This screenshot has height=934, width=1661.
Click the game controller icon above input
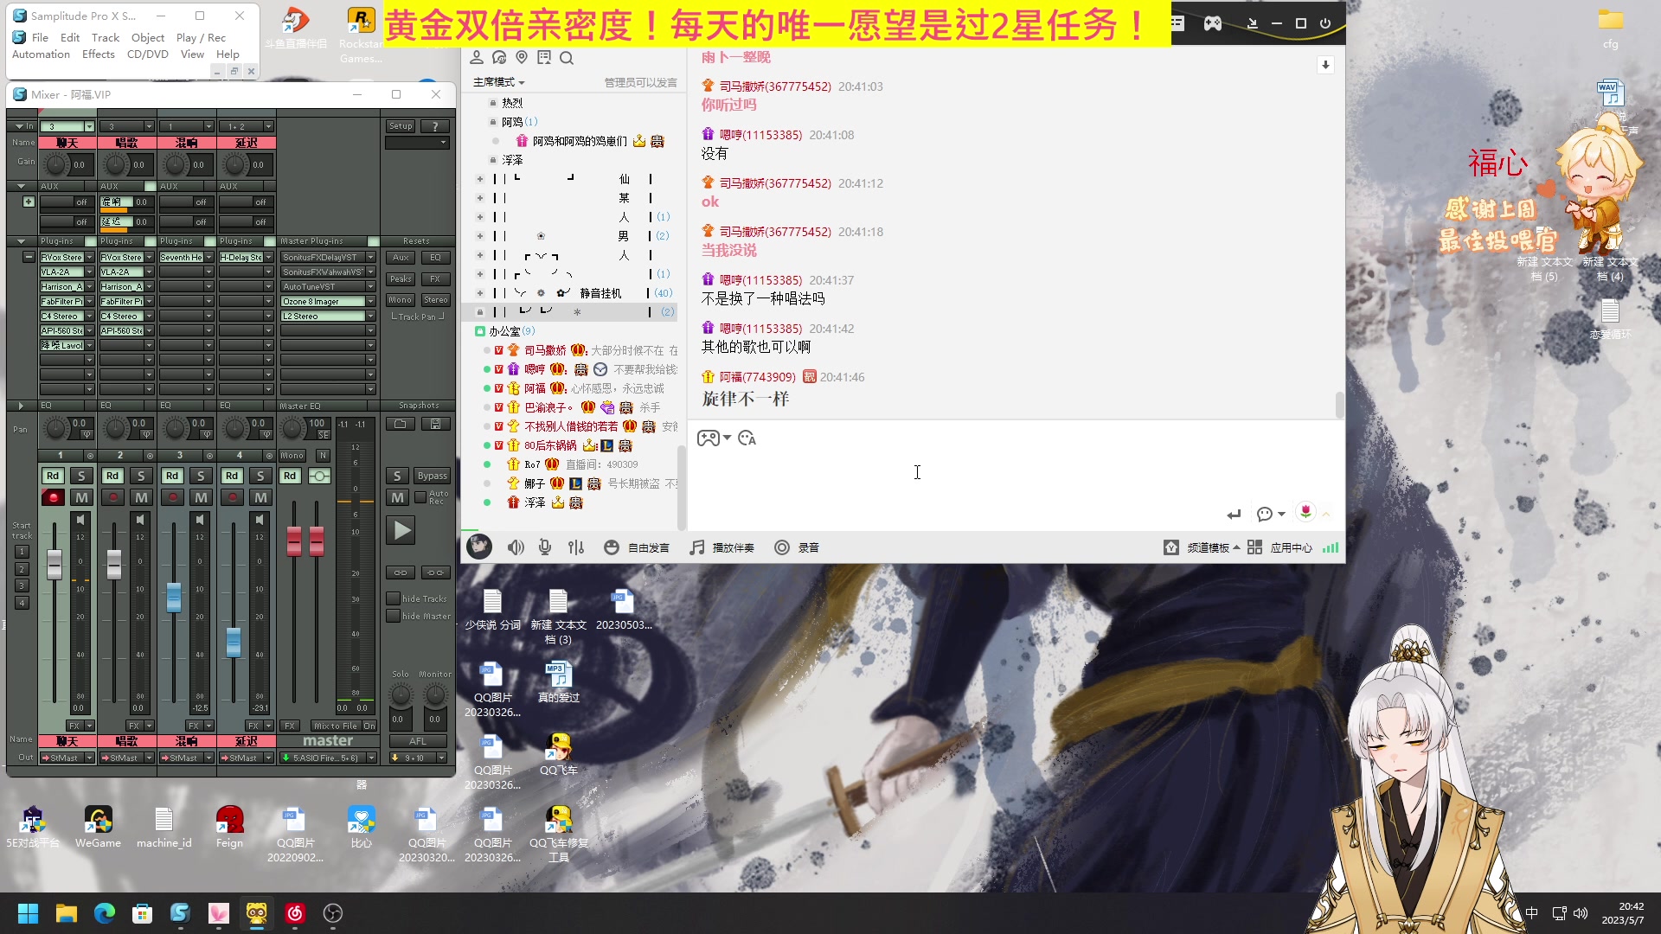[x=709, y=438]
